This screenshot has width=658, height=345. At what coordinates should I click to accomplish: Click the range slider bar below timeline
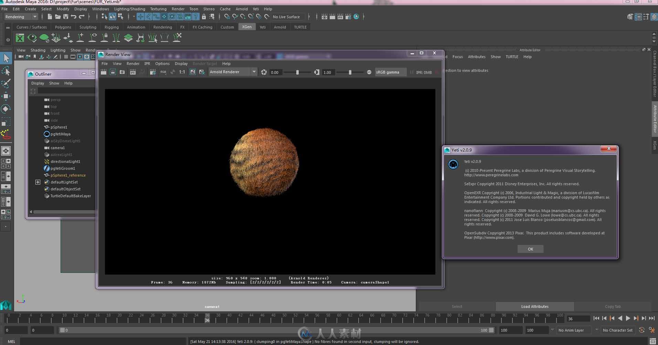[277, 330]
